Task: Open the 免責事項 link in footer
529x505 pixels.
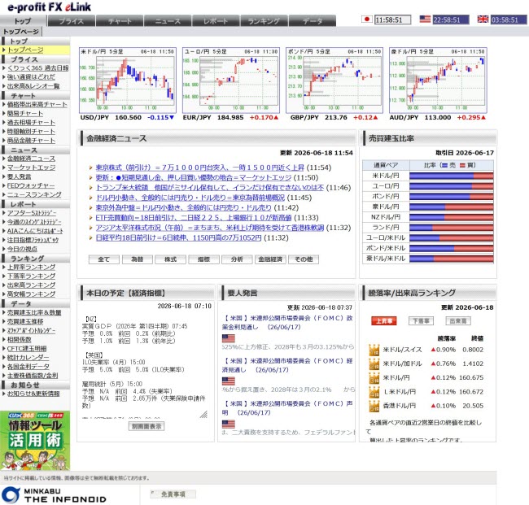Action: pos(173,494)
